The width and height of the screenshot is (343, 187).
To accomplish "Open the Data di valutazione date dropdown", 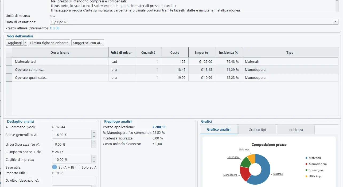I will [x=336, y=22].
